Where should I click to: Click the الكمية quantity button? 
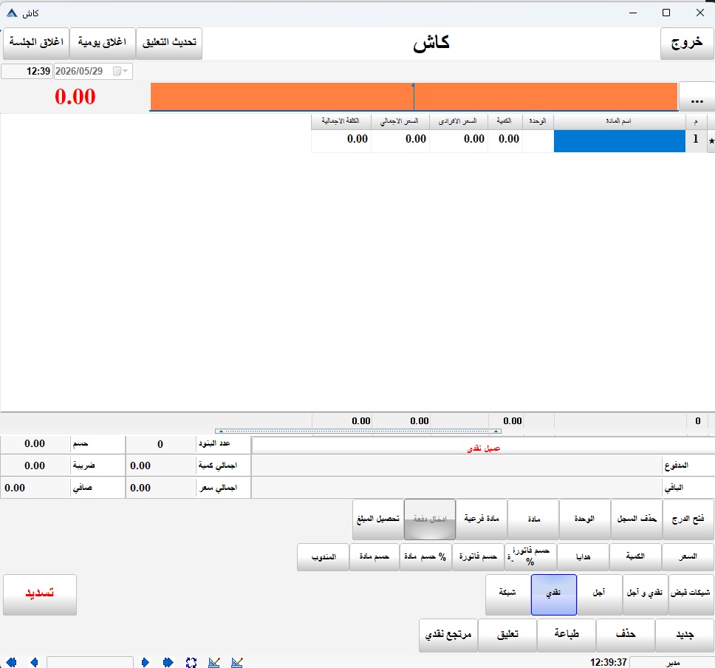[635, 557]
